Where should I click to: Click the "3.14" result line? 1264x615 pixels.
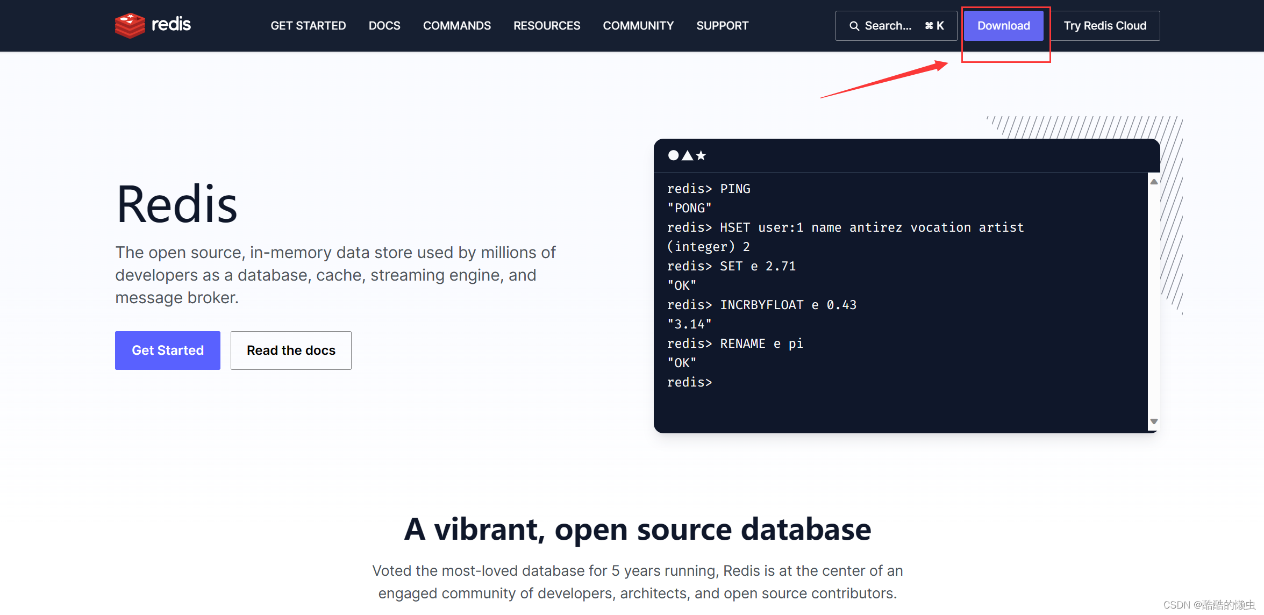click(x=689, y=324)
